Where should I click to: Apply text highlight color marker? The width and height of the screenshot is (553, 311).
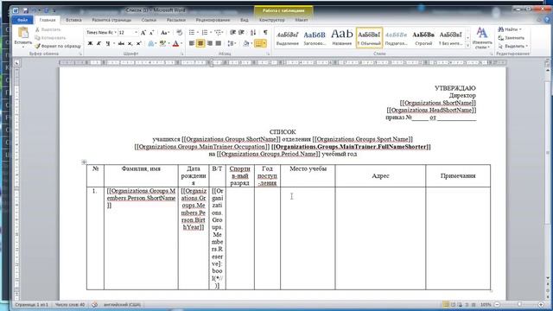tap(162, 43)
